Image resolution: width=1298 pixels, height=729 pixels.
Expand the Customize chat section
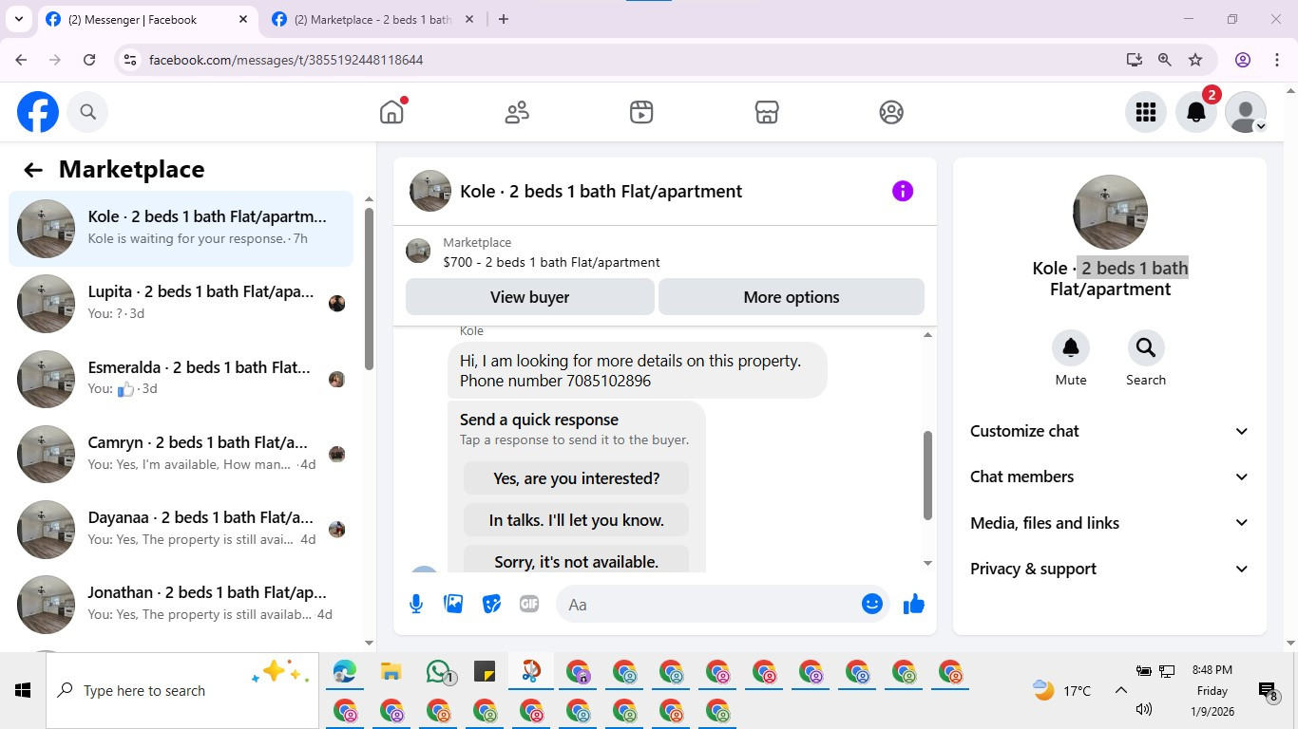coord(1110,431)
